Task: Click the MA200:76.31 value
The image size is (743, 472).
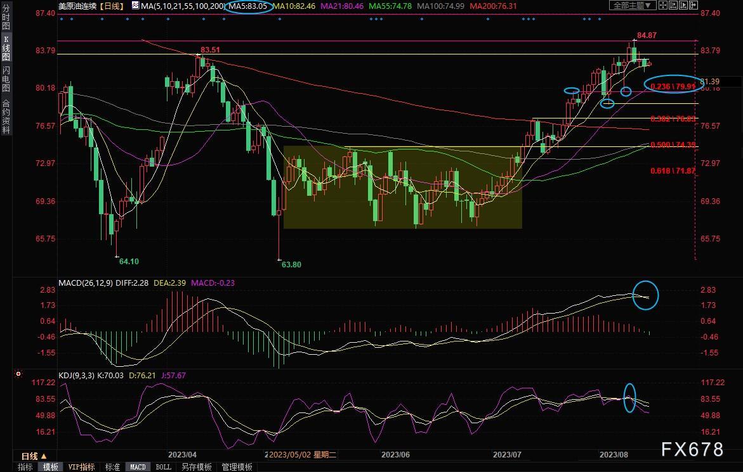Action: (493, 6)
